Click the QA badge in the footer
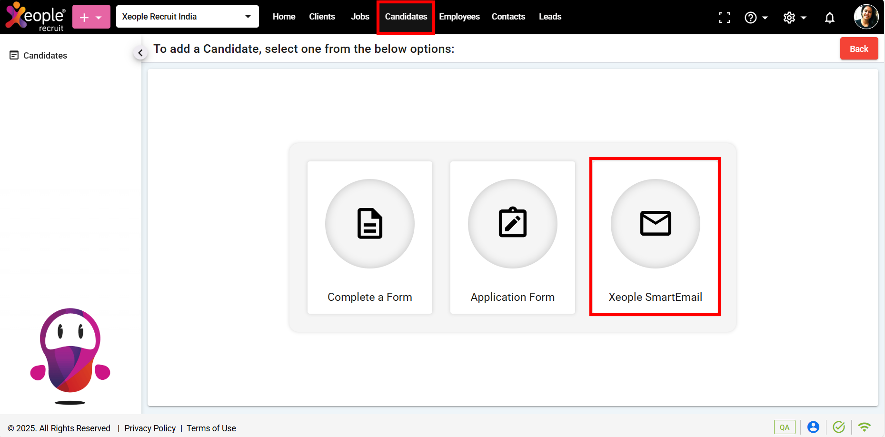Viewport: 885px width, 437px height. [784, 427]
